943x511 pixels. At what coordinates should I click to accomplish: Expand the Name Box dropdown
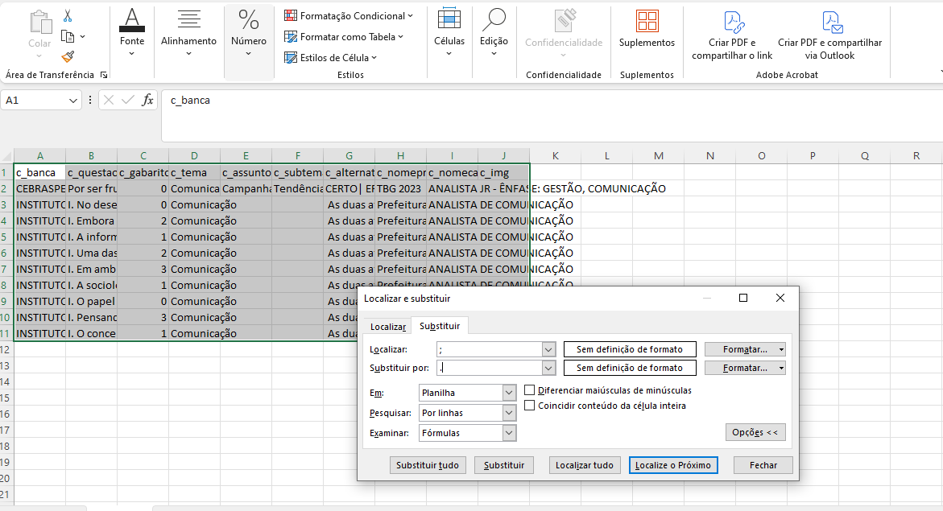[72, 101]
